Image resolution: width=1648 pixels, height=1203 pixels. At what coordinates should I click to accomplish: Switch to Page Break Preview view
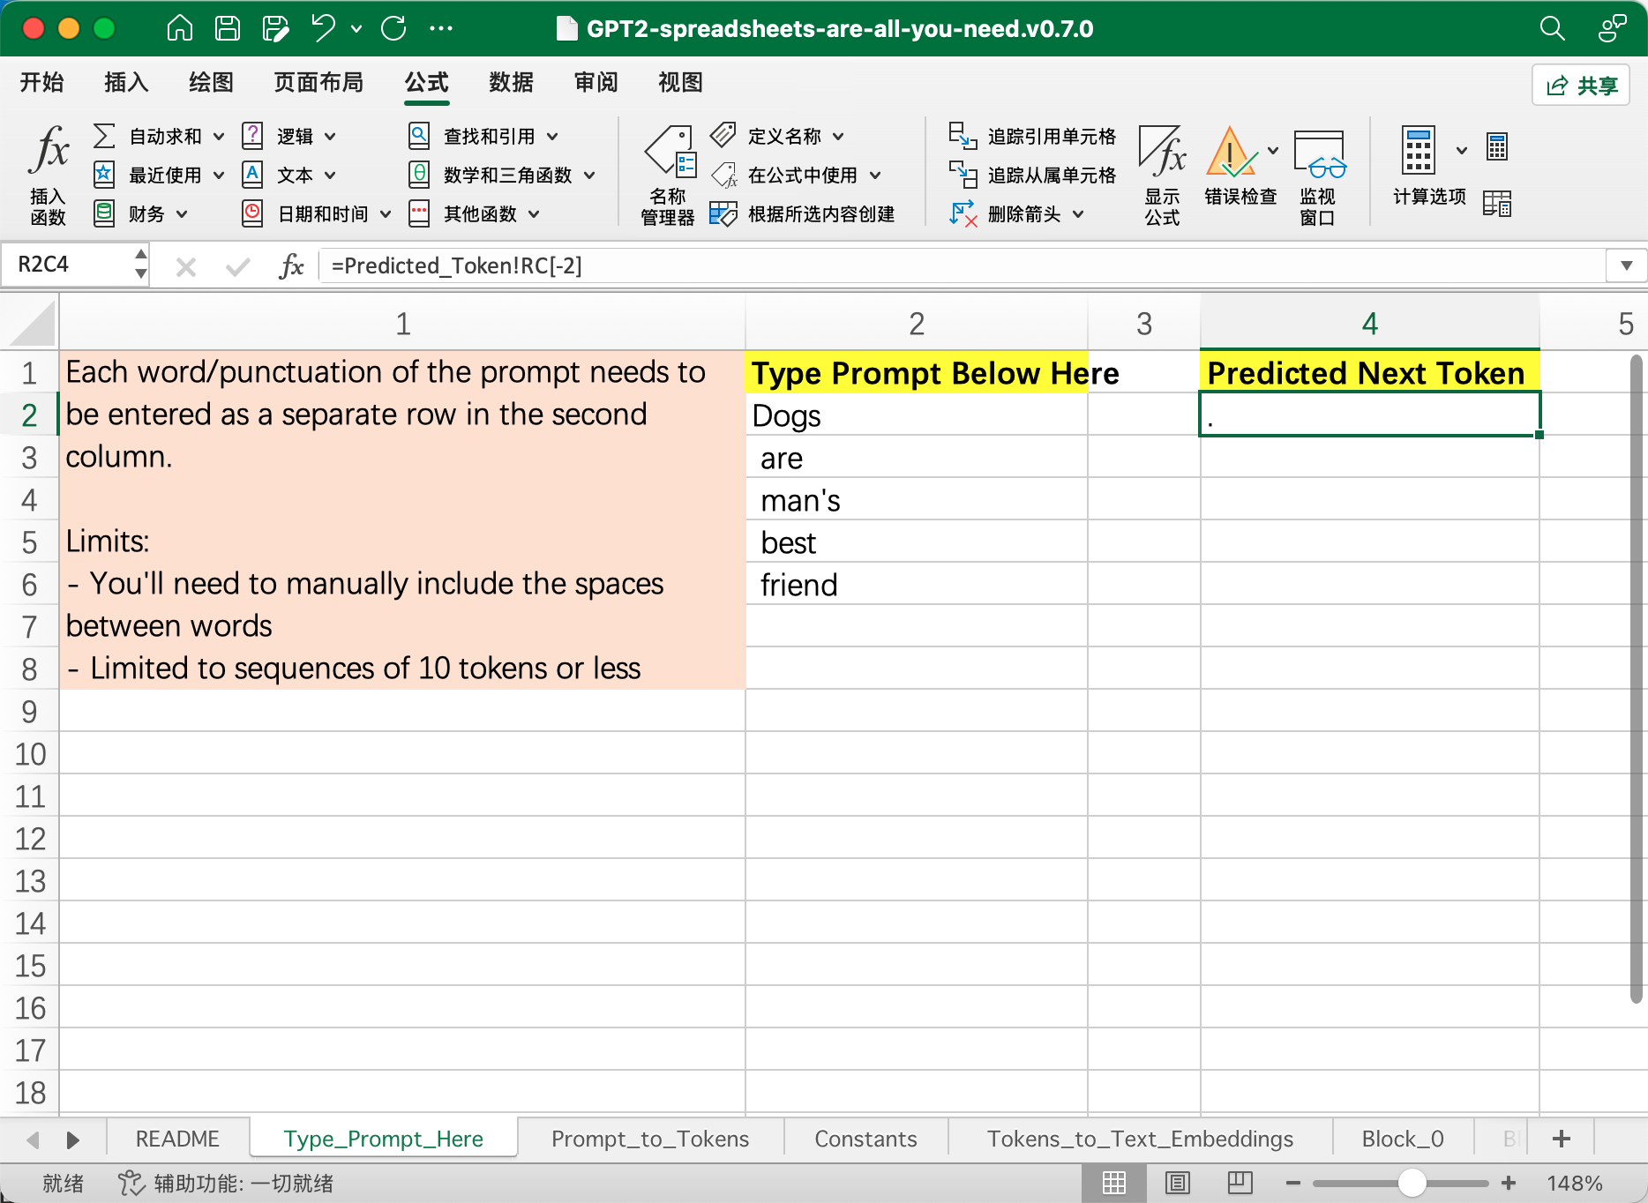click(x=1240, y=1183)
